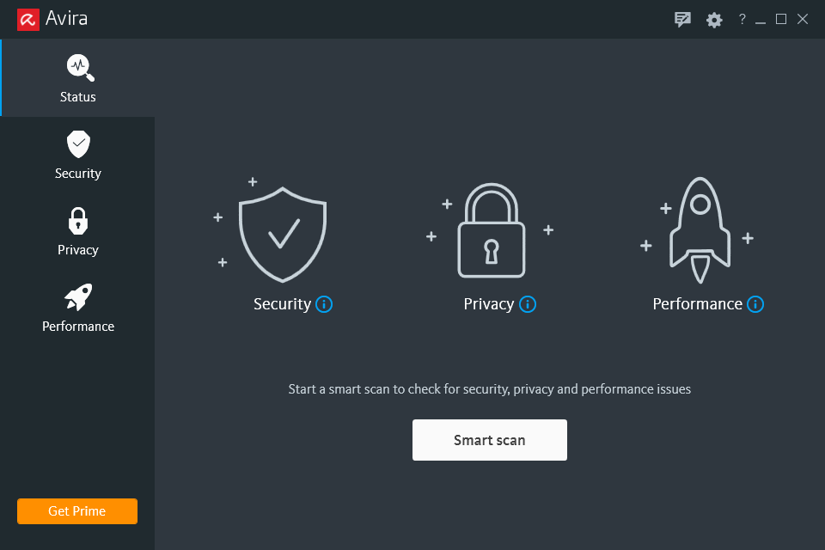Open the feedback chat icon

point(683,20)
